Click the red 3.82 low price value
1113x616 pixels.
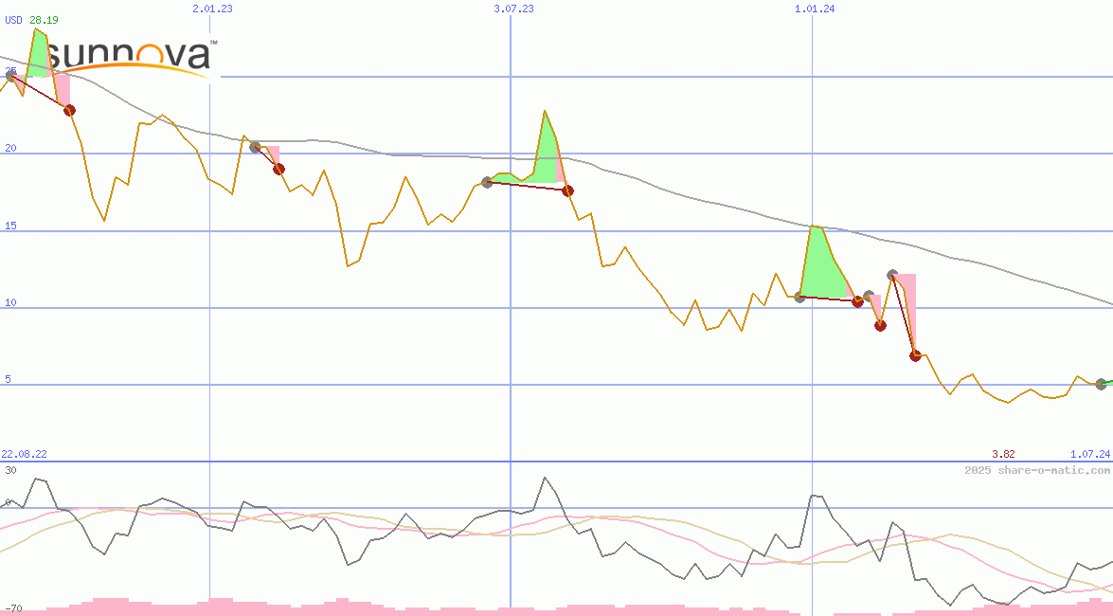coord(1003,454)
